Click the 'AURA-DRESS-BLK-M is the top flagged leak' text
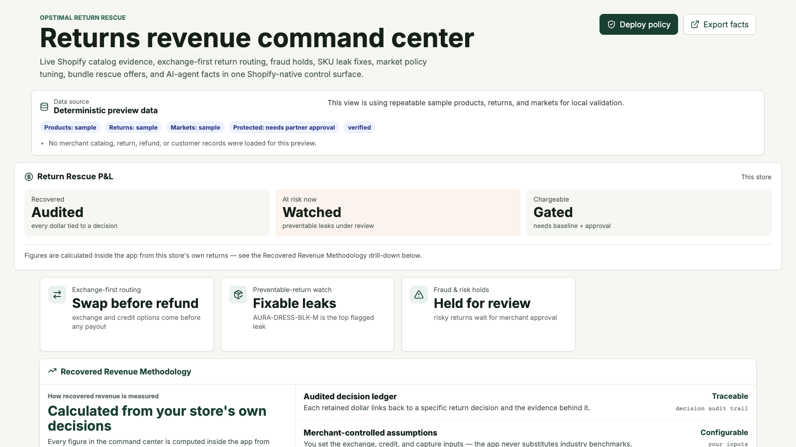Viewport: 796px width, 447px height. [313, 322]
